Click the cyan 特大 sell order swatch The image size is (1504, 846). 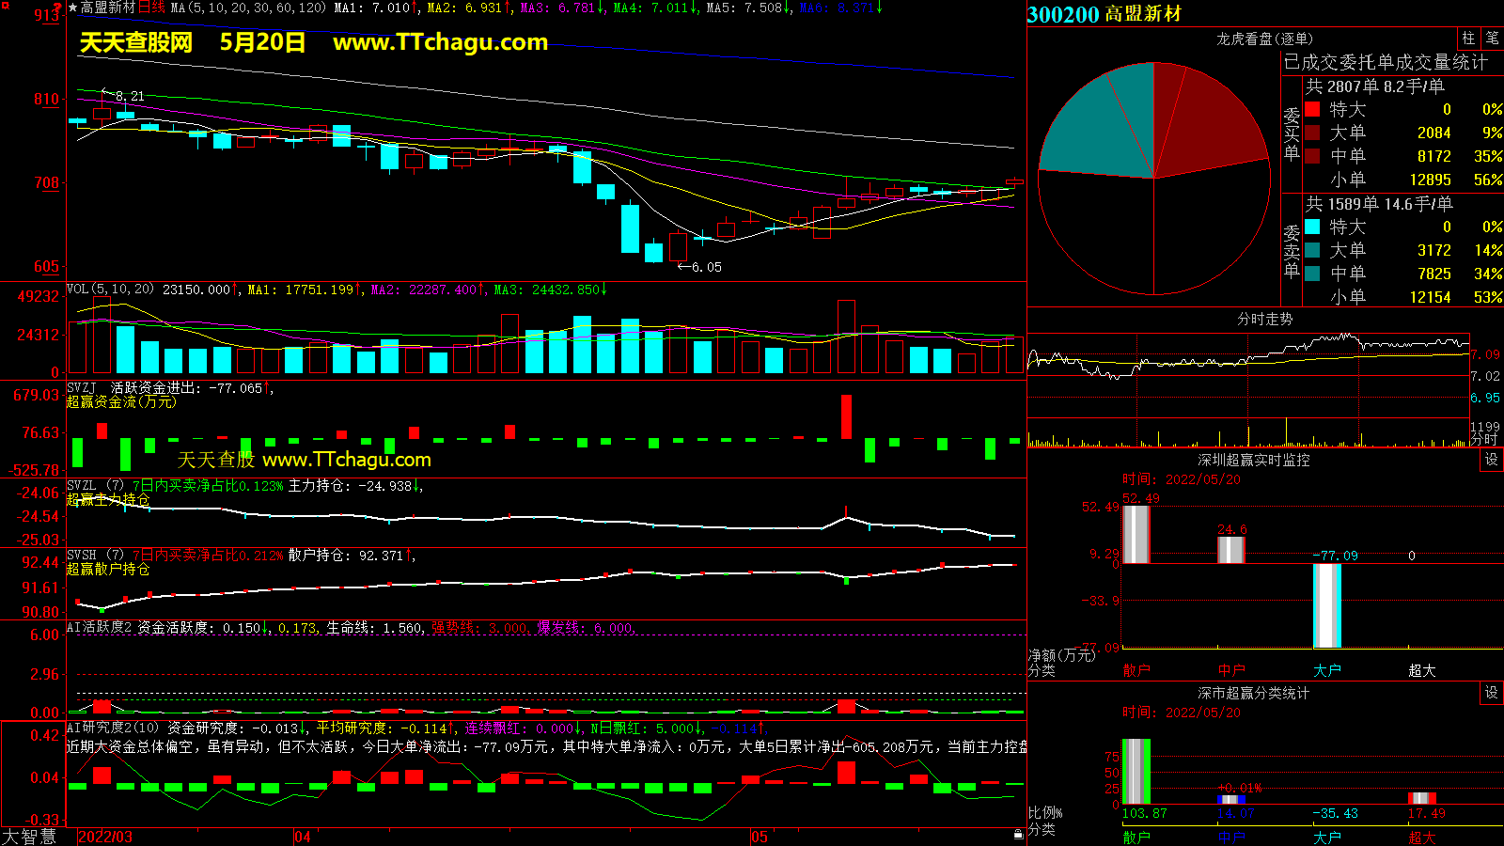tap(1312, 227)
